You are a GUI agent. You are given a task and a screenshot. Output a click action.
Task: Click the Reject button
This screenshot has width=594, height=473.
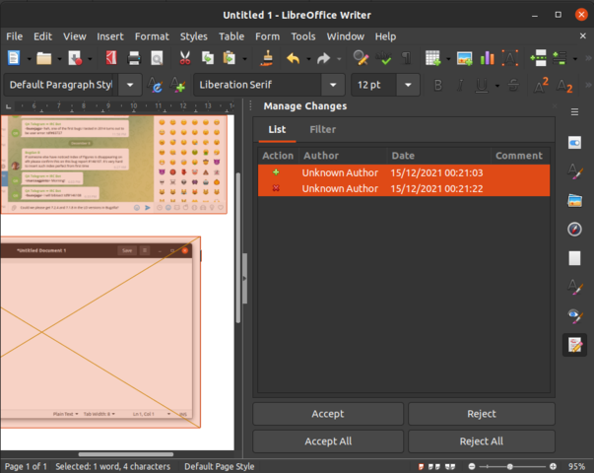tap(482, 414)
